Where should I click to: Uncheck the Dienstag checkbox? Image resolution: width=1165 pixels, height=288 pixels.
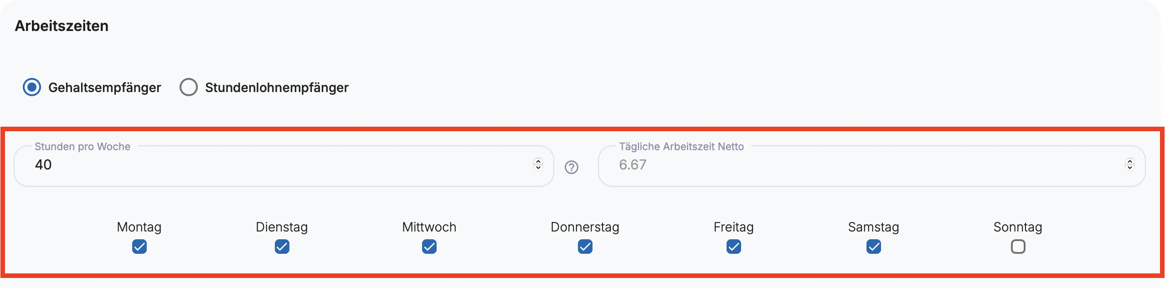(x=282, y=247)
